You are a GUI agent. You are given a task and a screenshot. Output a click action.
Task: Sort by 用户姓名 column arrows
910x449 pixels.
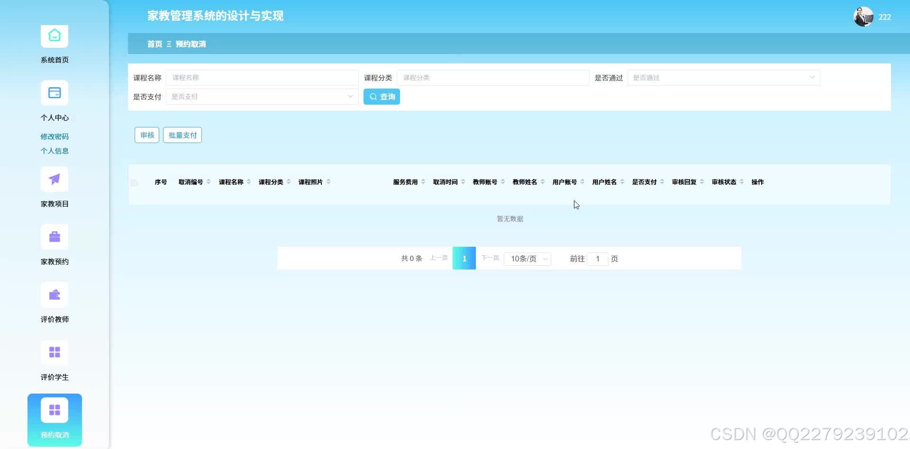click(x=622, y=182)
